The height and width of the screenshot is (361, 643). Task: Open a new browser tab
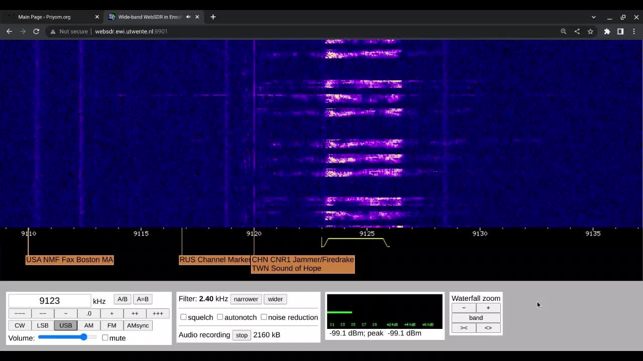(213, 17)
